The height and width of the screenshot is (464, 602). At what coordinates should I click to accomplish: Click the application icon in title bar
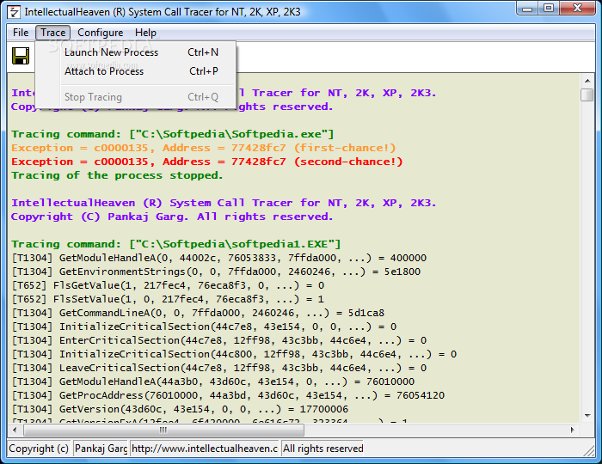14,12
